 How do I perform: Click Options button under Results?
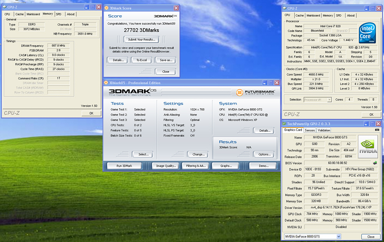pyautogui.click(x=265, y=154)
